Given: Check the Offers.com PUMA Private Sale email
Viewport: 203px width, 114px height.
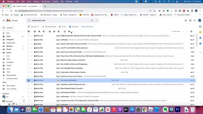Looking at the screenshot, I should (29, 36).
